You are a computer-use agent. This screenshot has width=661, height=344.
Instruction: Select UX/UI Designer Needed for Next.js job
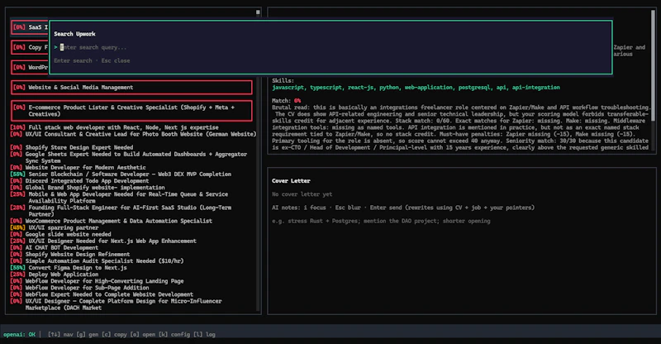103,241
